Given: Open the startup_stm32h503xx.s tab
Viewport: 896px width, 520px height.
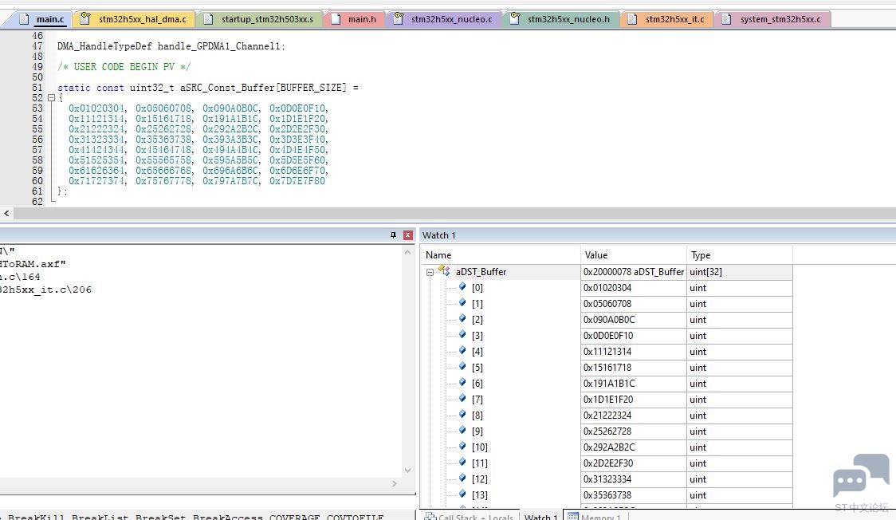Looking at the screenshot, I should point(259,19).
